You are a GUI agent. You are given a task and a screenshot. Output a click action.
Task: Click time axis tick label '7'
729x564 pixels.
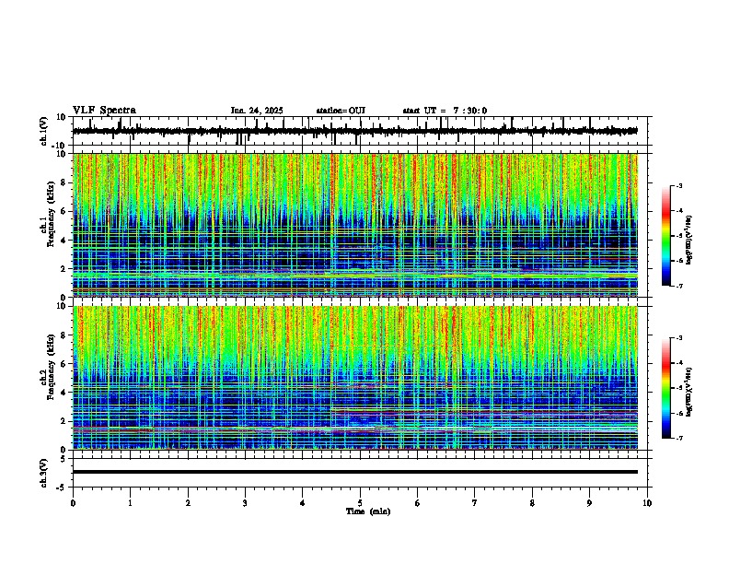[x=475, y=503]
